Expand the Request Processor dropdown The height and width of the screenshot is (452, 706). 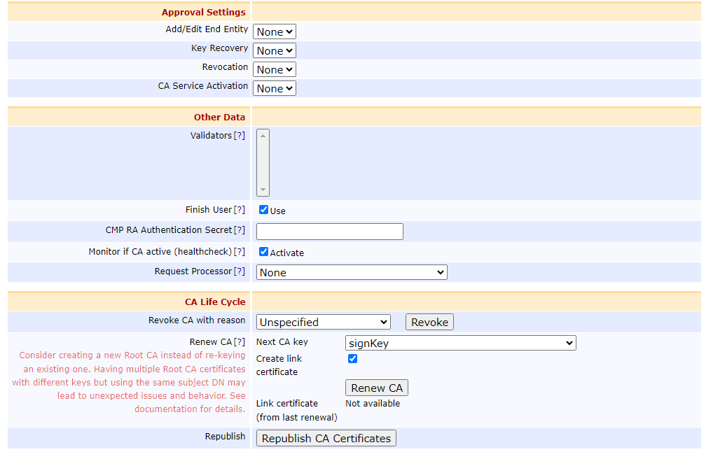[x=352, y=272]
